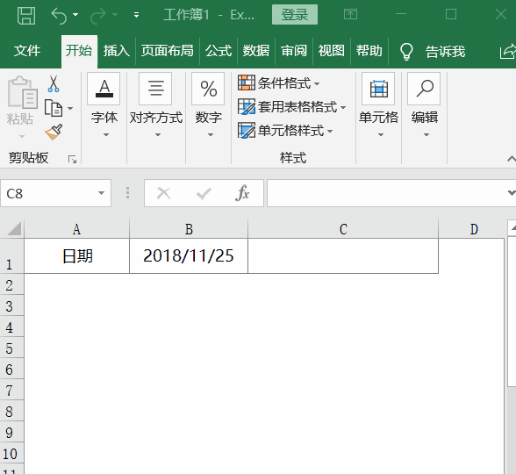516x474 pixels.
Task: Open the 套用表格格式 dropdown
Action: pyautogui.click(x=292, y=107)
